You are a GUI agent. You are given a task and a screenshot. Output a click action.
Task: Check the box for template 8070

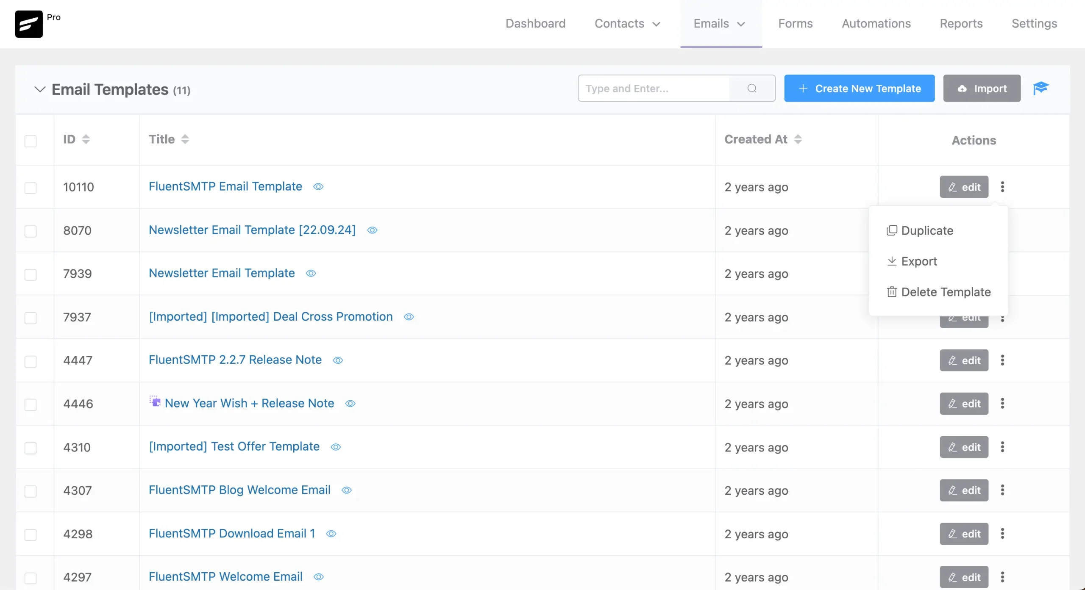(x=31, y=231)
